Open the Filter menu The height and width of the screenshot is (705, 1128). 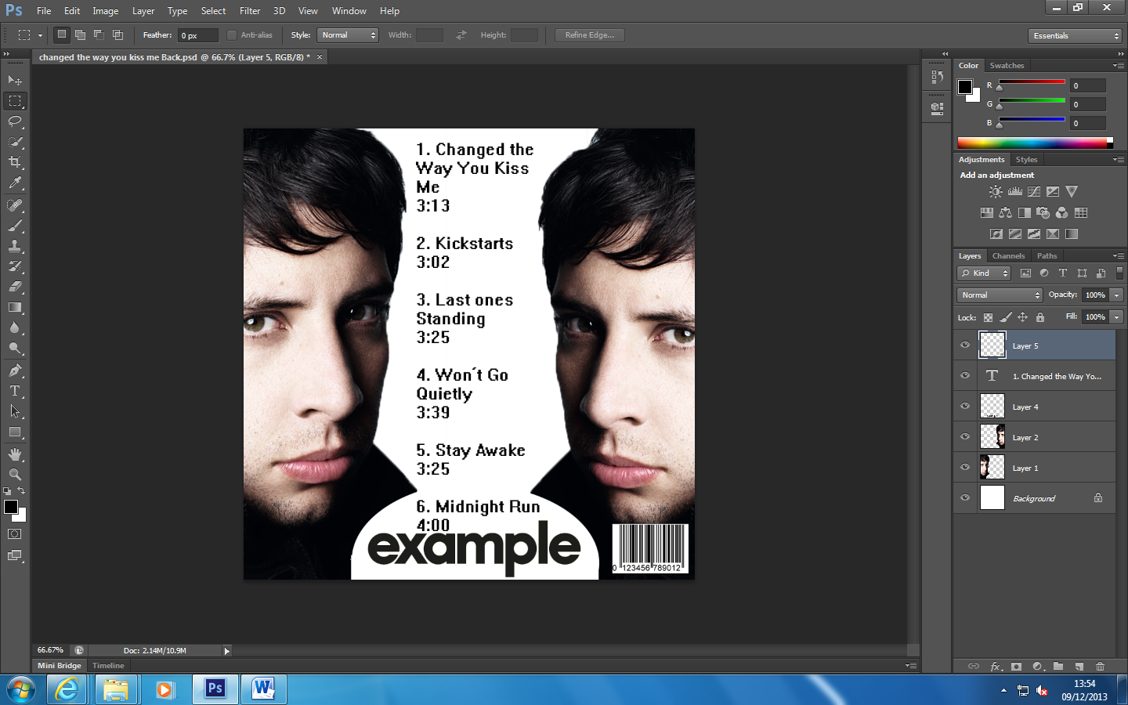250,11
